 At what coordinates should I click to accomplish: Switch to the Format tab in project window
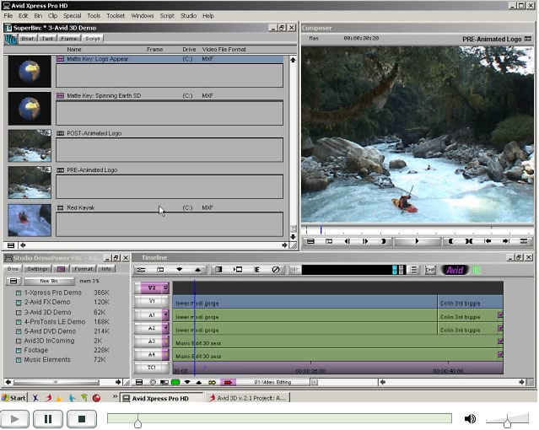[x=84, y=269]
